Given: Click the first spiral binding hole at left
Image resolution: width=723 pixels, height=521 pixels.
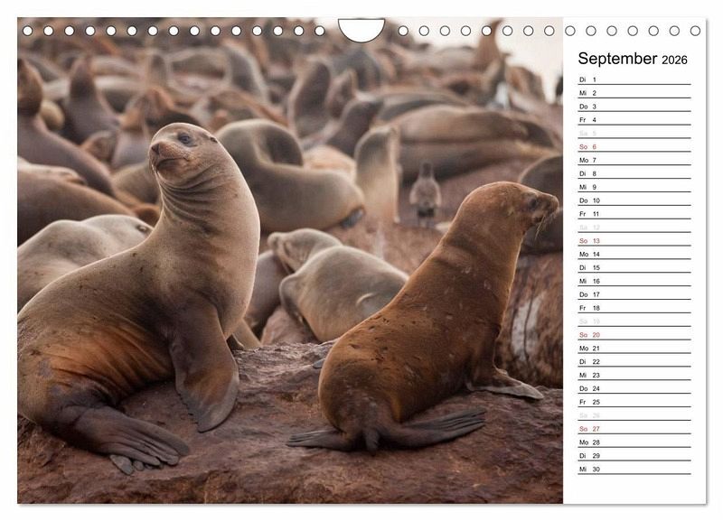Looking at the screenshot, I should pos(27,31).
